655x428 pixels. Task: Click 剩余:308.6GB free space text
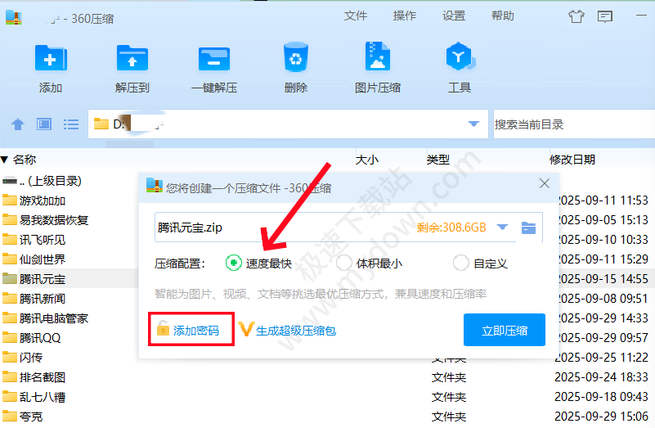[451, 228]
